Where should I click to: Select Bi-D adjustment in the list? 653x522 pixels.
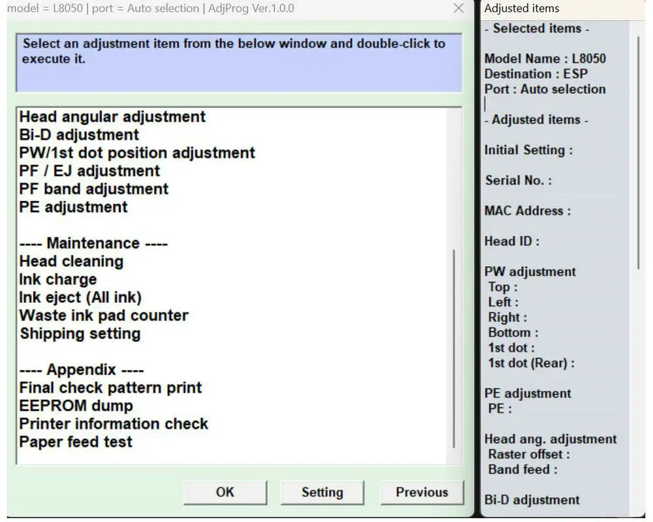tap(79, 135)
